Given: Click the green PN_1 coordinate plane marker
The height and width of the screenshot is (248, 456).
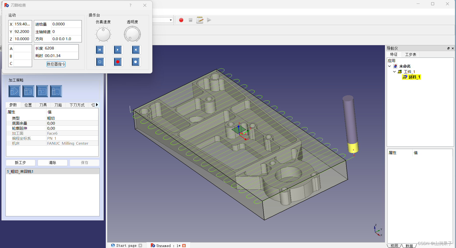Looking at the screenshot, I should point(239,130).
